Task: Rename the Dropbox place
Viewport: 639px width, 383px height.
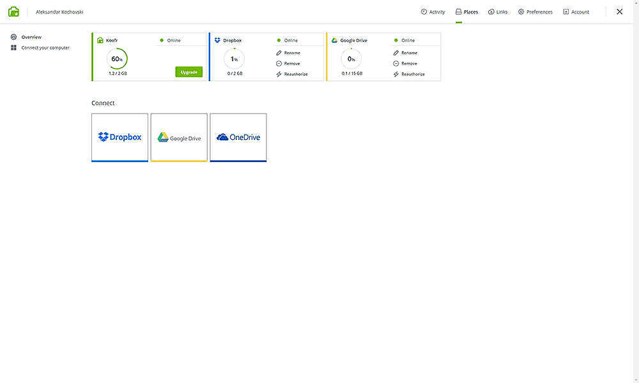Action: point(288,53)
